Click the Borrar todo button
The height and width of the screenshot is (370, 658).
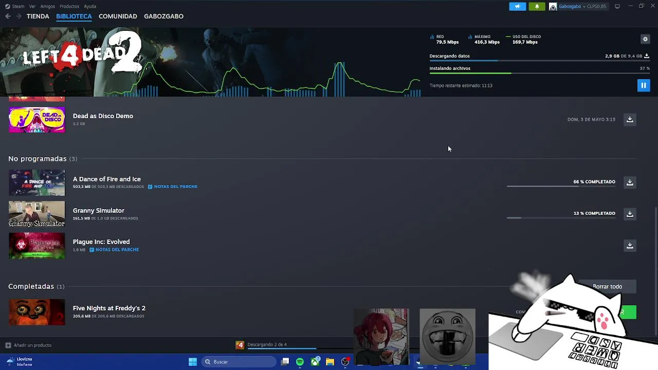pos(607,287)
